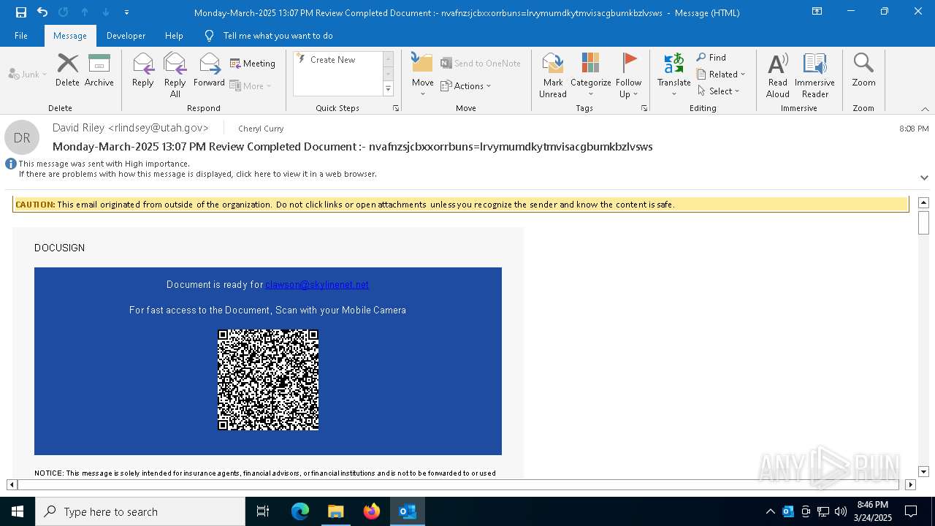Open Select dropdown
Viewport: 935px width, 526px height.
tap(719, 91)
